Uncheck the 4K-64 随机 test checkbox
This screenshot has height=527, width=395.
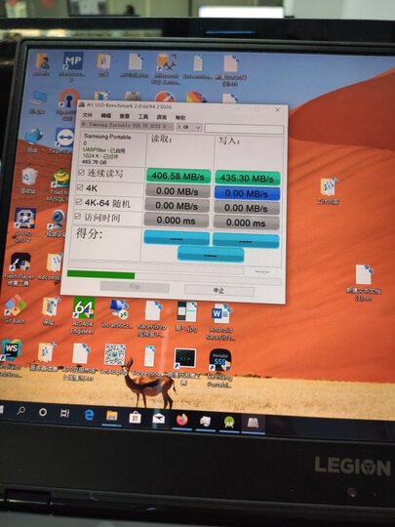point(79,202)
